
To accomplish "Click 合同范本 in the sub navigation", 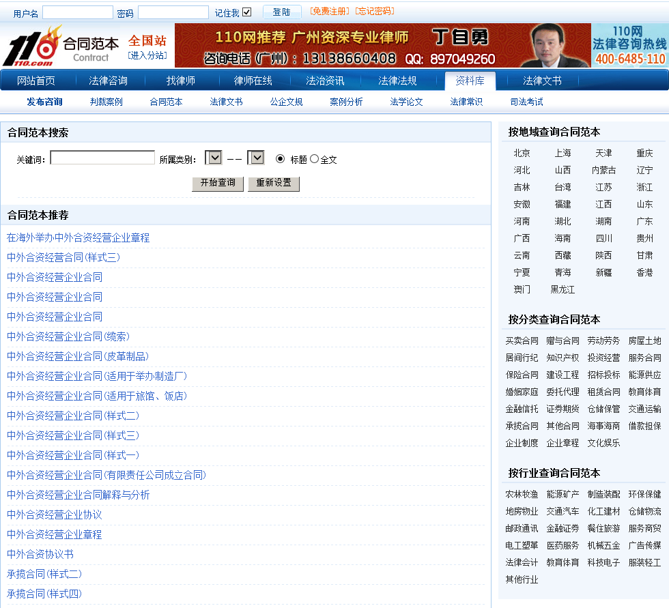I will click(x=166, y=102).
